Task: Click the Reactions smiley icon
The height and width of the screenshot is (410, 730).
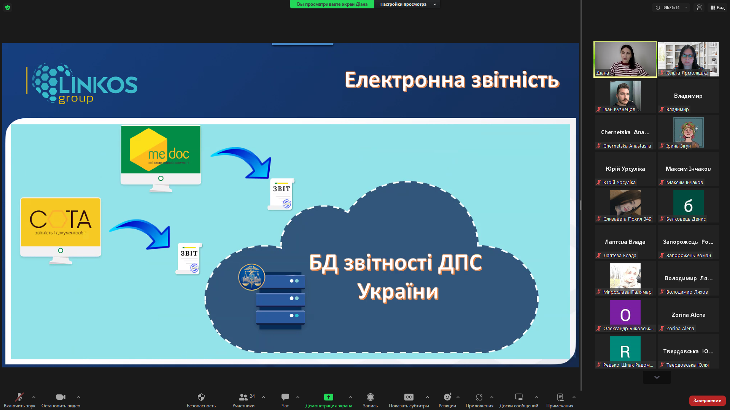Action: [x=447, y=397]
